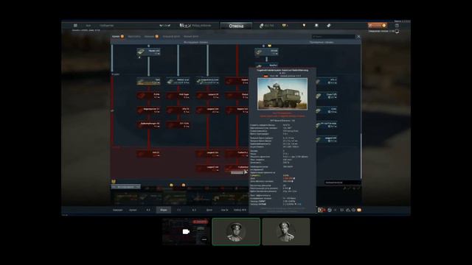This screenshot has width=472, height=265.
Task: Open the orange shop button in top bar
Action: coord(377,26)
